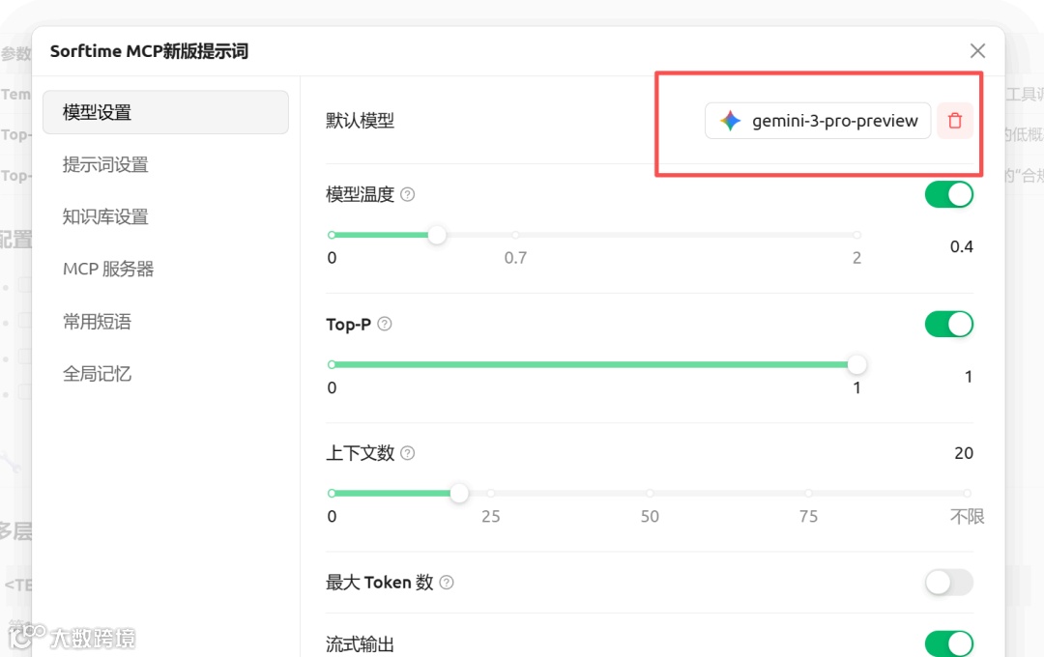Delete the default model with trash icon
Screen dimensions: 1044x657
coord(955,121)
